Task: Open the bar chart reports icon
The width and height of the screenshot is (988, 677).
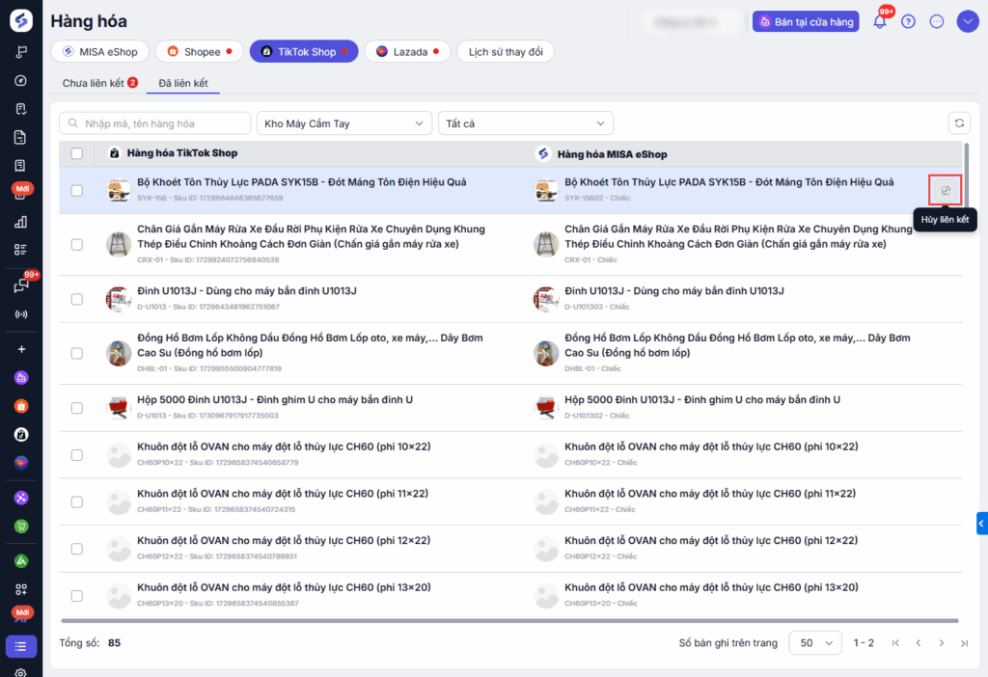Action: [x=21, y=222]
